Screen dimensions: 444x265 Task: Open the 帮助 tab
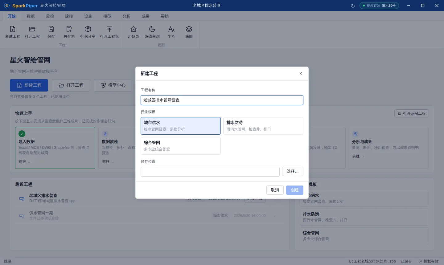pyautogui.click(x=165, y=16)
